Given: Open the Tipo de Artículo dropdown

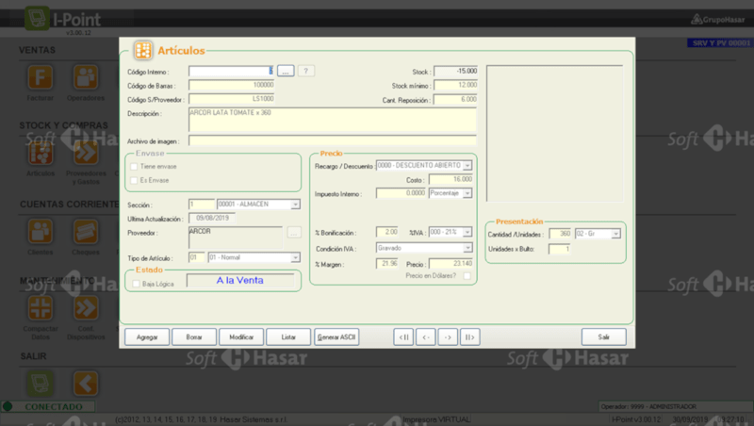Looking at the screenshot, I should pyautogui.click(x=295, y=257).
